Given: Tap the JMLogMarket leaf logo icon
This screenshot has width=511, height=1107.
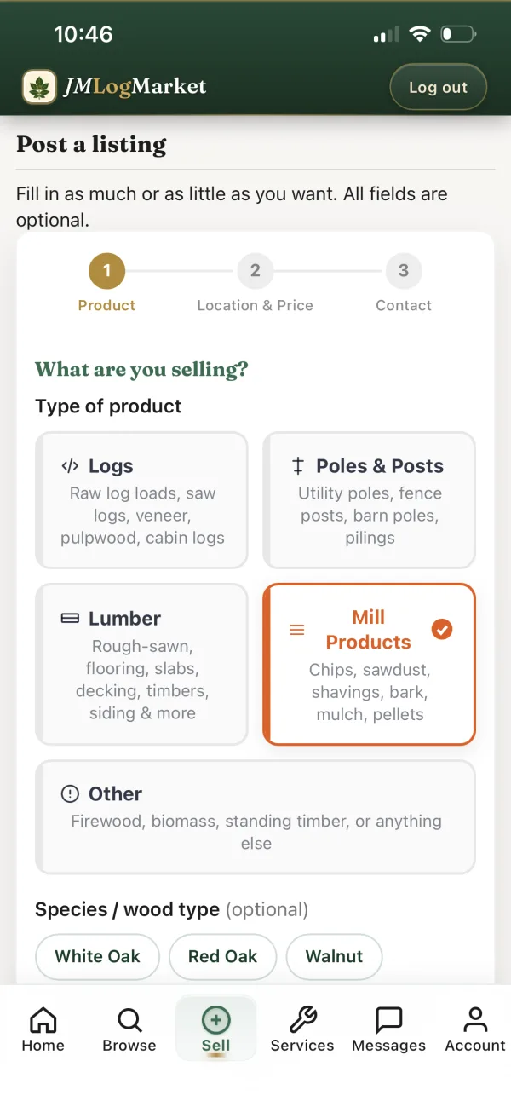Looking at the screenshot, I should coord(39,87).
